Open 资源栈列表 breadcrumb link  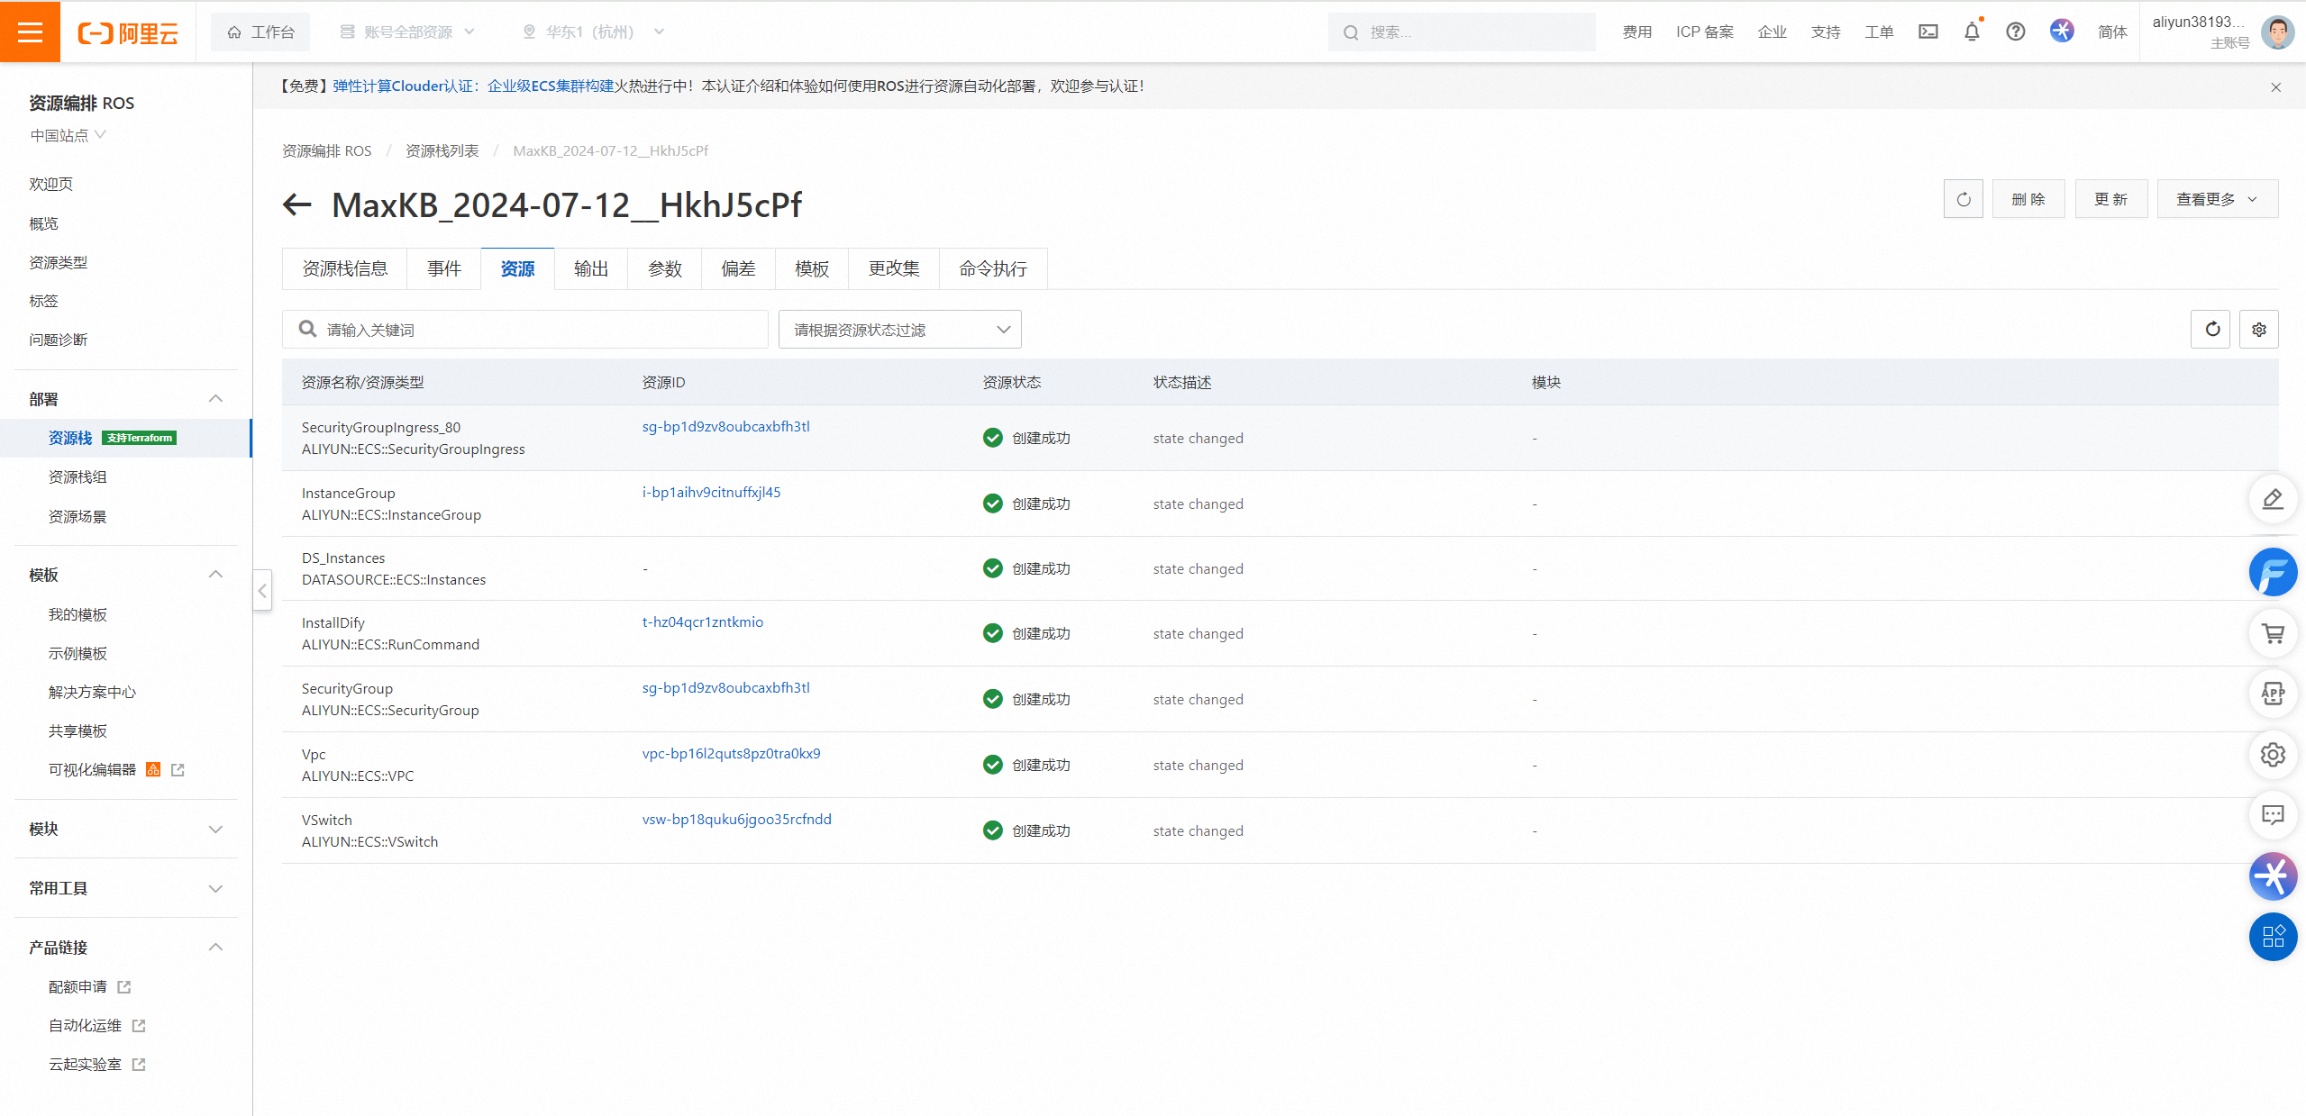[x=442, y=150]
